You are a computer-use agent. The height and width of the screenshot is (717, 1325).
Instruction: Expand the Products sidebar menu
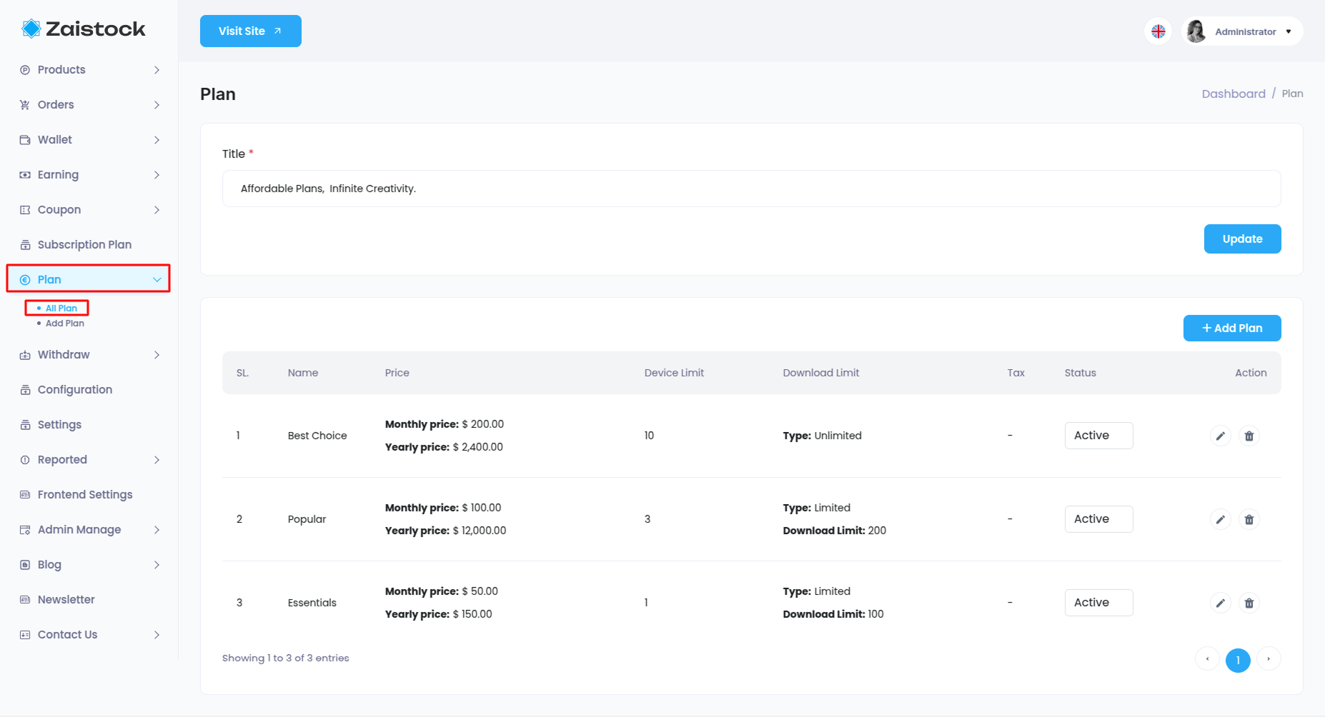(89, 70)
